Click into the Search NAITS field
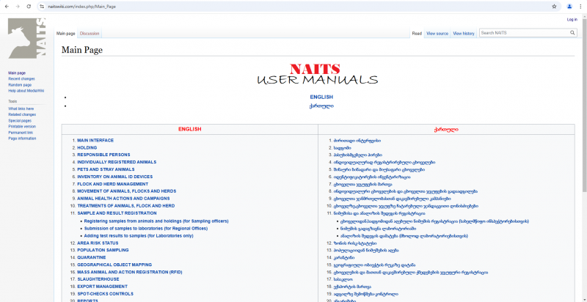Viewport: 587px width, 302px height. (x=524, y=33)
